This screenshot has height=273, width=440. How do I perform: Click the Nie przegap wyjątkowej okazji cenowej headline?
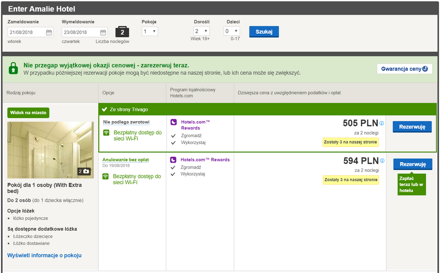106,65
